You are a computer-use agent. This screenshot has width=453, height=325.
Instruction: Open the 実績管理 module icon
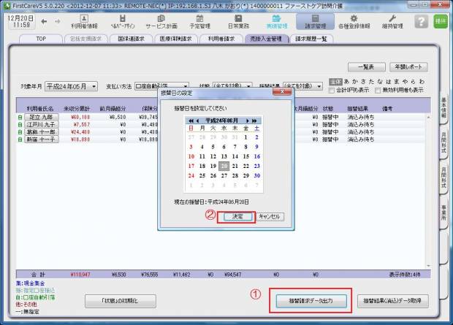pos(277,21)
